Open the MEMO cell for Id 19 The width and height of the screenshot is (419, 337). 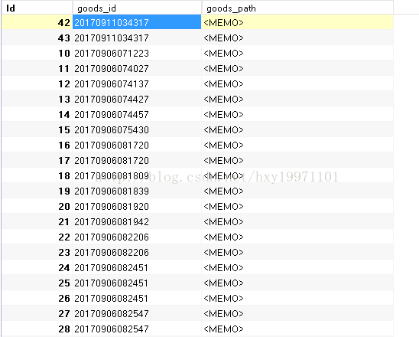297,191
